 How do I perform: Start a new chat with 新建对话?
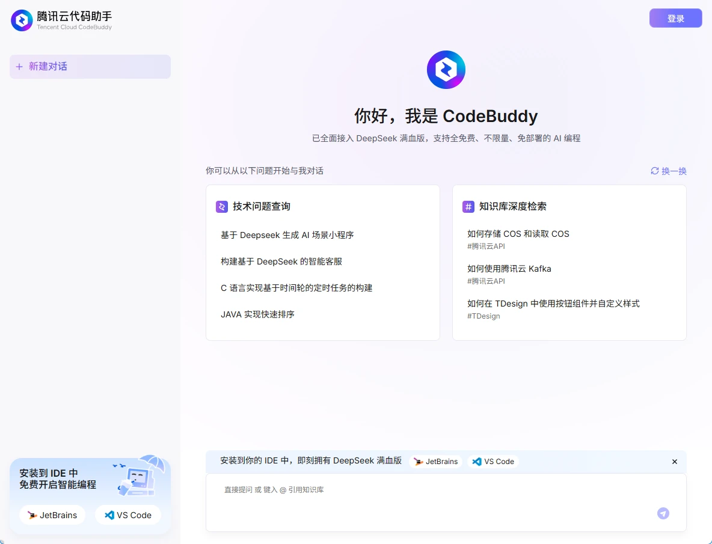[90, 67]
